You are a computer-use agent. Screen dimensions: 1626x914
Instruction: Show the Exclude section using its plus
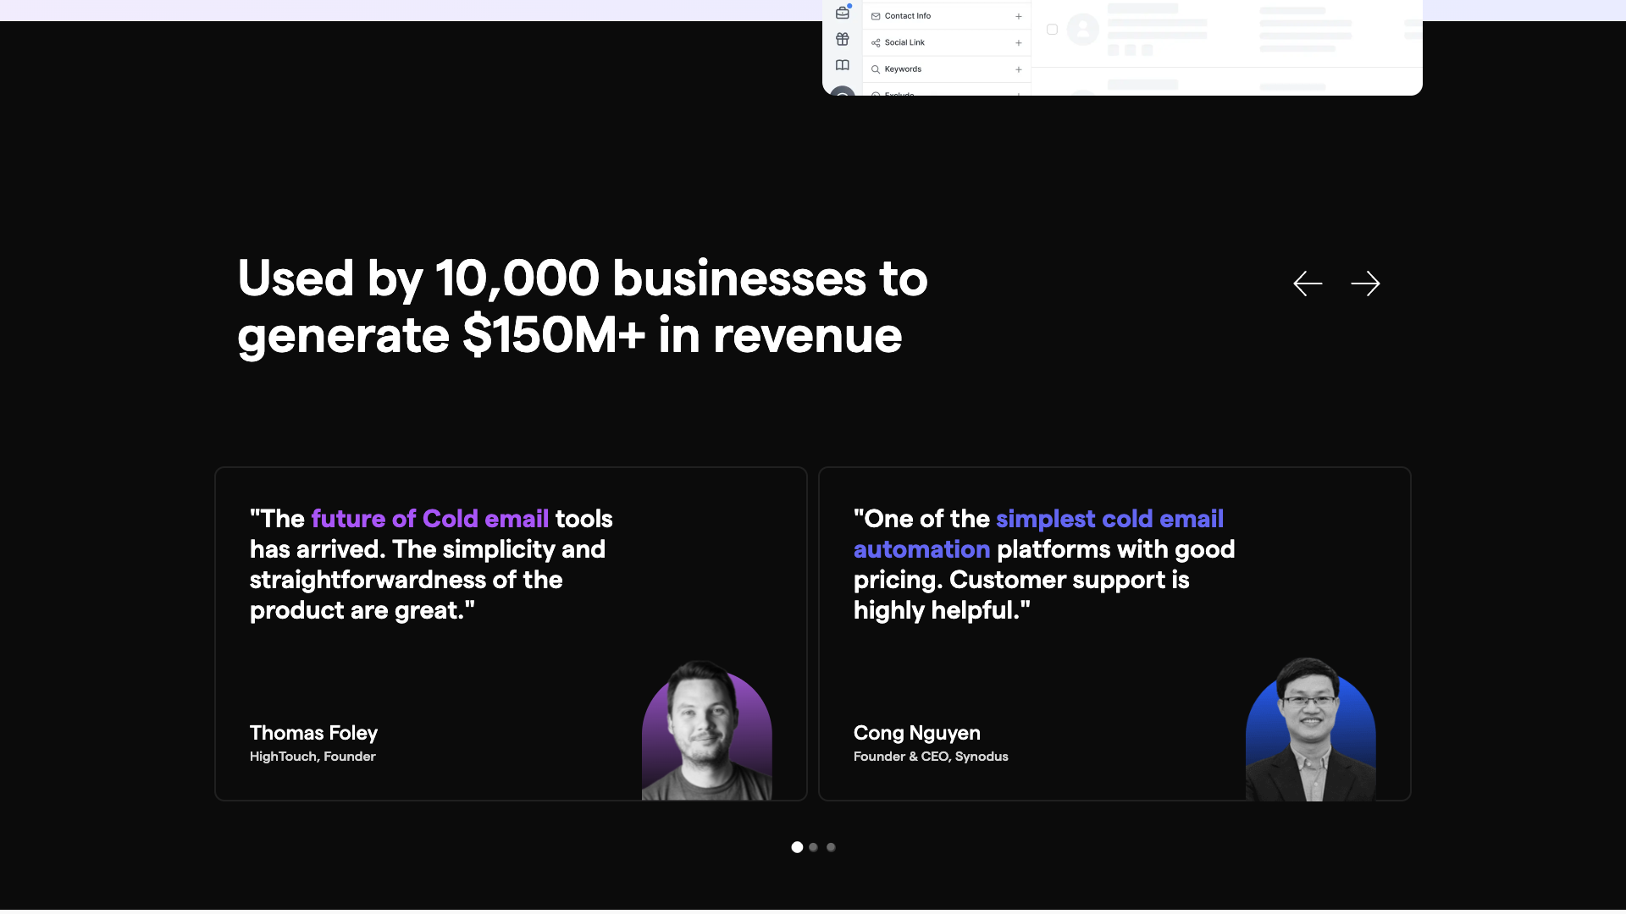1018,93
